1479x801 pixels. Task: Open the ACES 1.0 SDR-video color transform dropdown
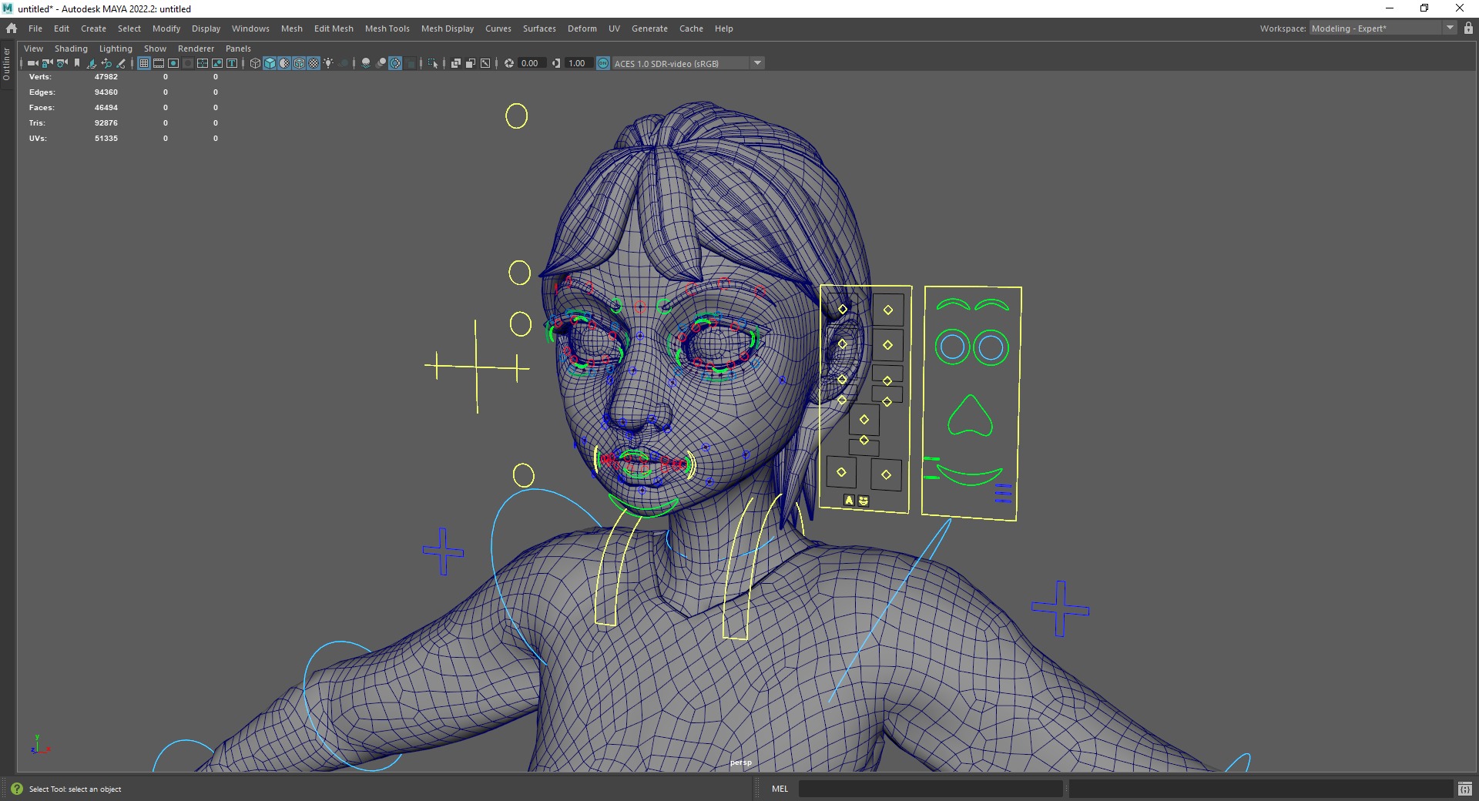[688, 63]
